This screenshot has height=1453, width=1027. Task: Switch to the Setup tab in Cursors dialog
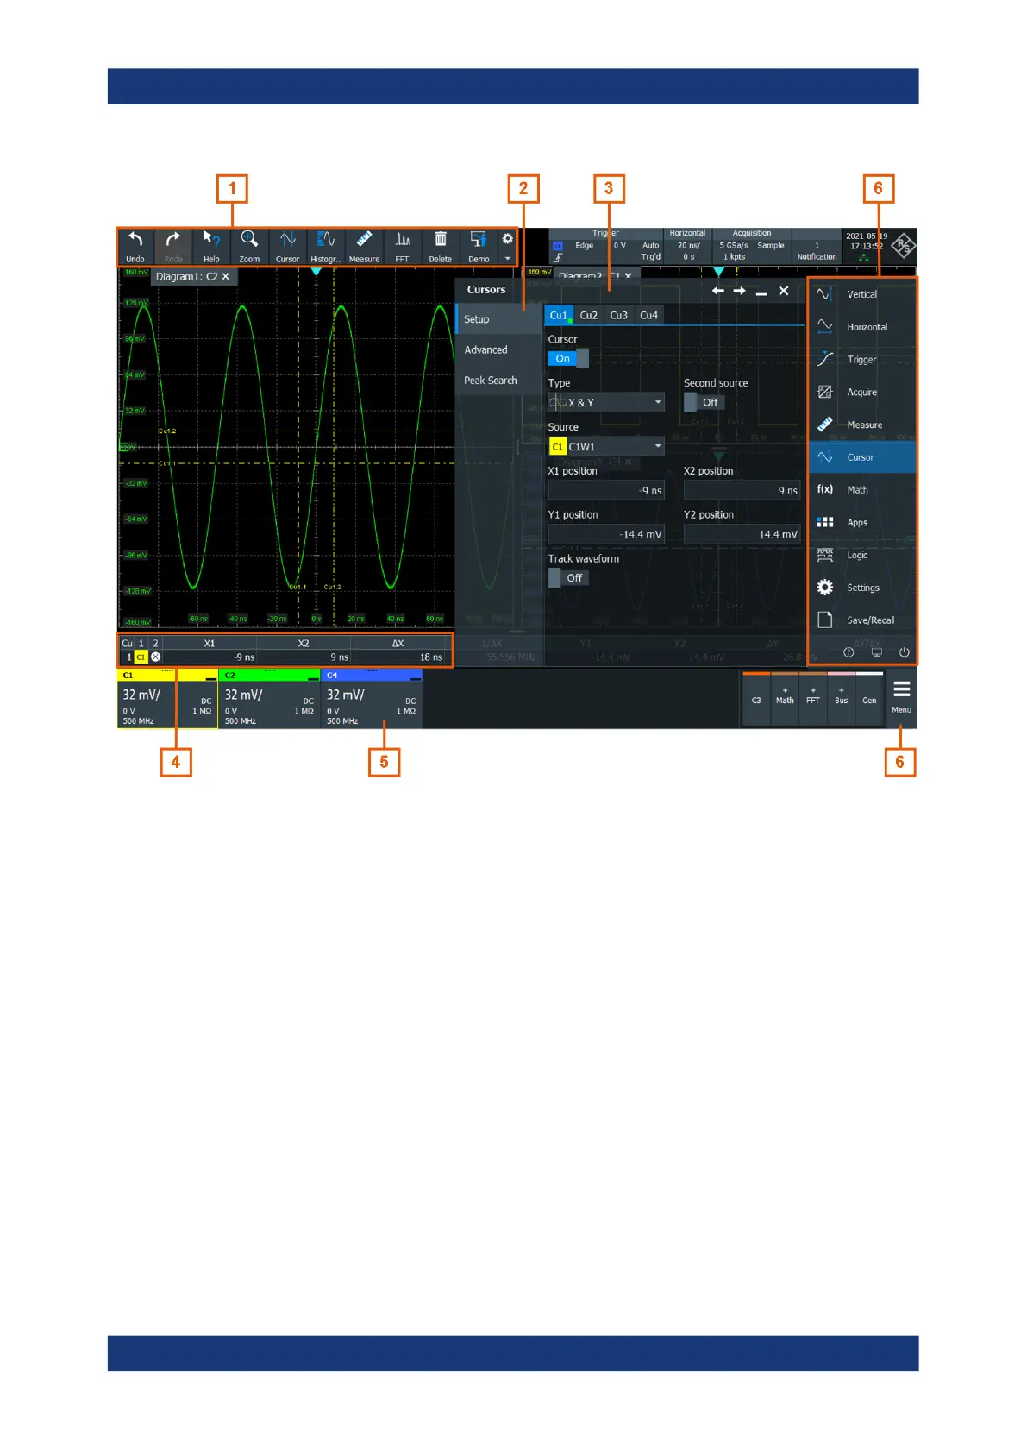498,319
